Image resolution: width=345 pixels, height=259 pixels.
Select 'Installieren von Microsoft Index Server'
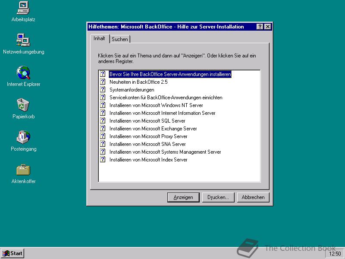pyautogui.click(x=148, y=160)
